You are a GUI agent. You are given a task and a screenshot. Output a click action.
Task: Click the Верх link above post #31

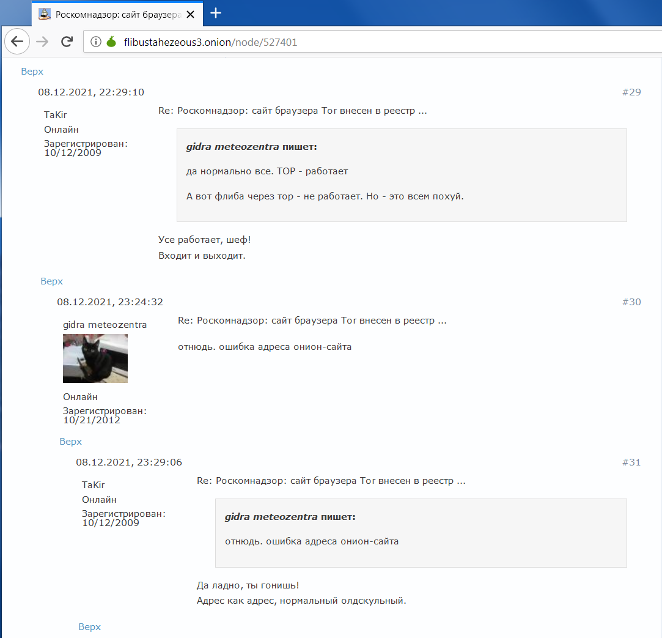click(x=70, y=442)
